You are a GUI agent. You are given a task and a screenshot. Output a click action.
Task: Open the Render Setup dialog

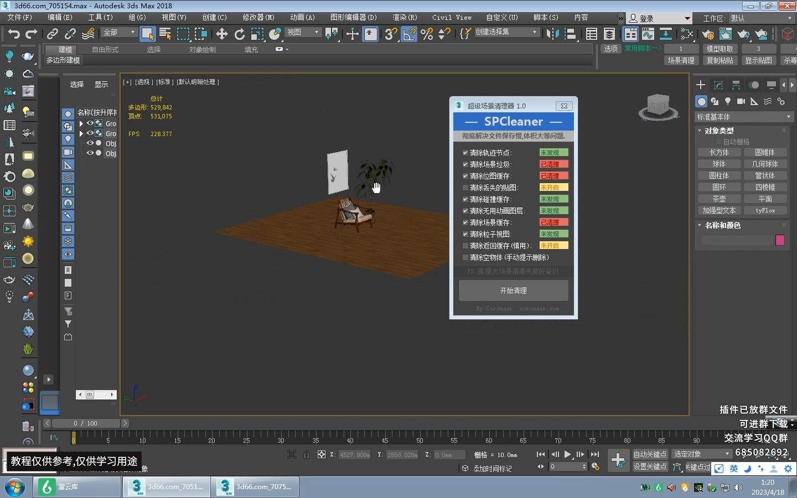point(708,34)
